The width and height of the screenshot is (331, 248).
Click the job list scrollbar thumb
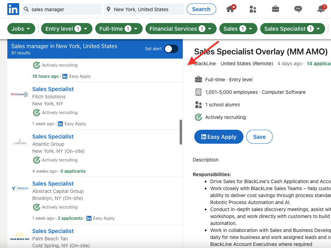point(181,132)
